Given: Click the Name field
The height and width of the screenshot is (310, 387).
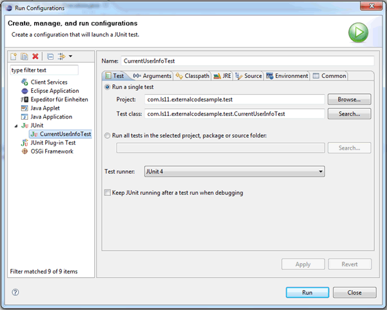Looking at the screenshot, I should (248, 61).
